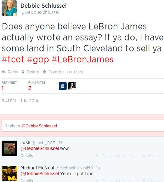Click Debbie Schlussel's profile photo
Screen dimensions: 164x182
(x=9, y=8)
